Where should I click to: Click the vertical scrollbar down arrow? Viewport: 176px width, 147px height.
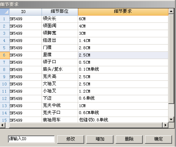click(171, 119)
